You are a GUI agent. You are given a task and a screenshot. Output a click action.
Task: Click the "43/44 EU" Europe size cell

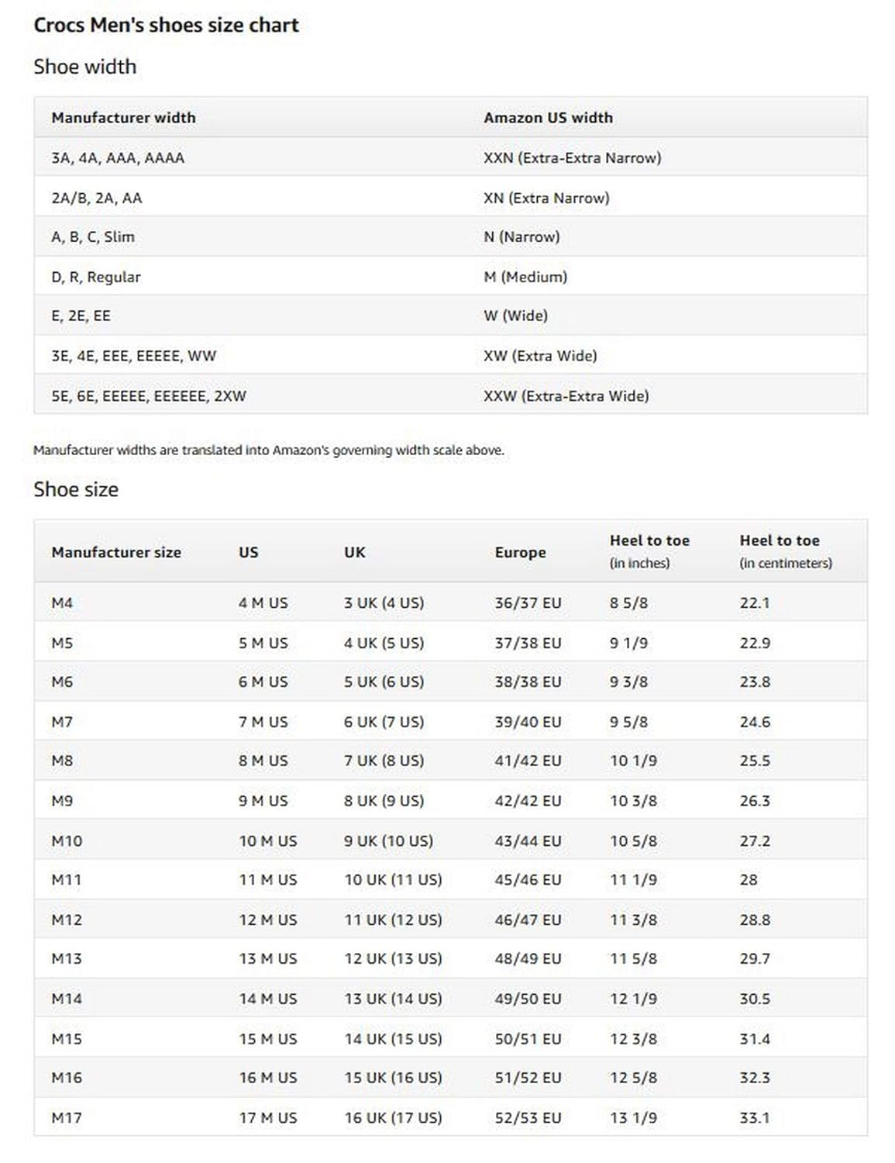point(528,841)
